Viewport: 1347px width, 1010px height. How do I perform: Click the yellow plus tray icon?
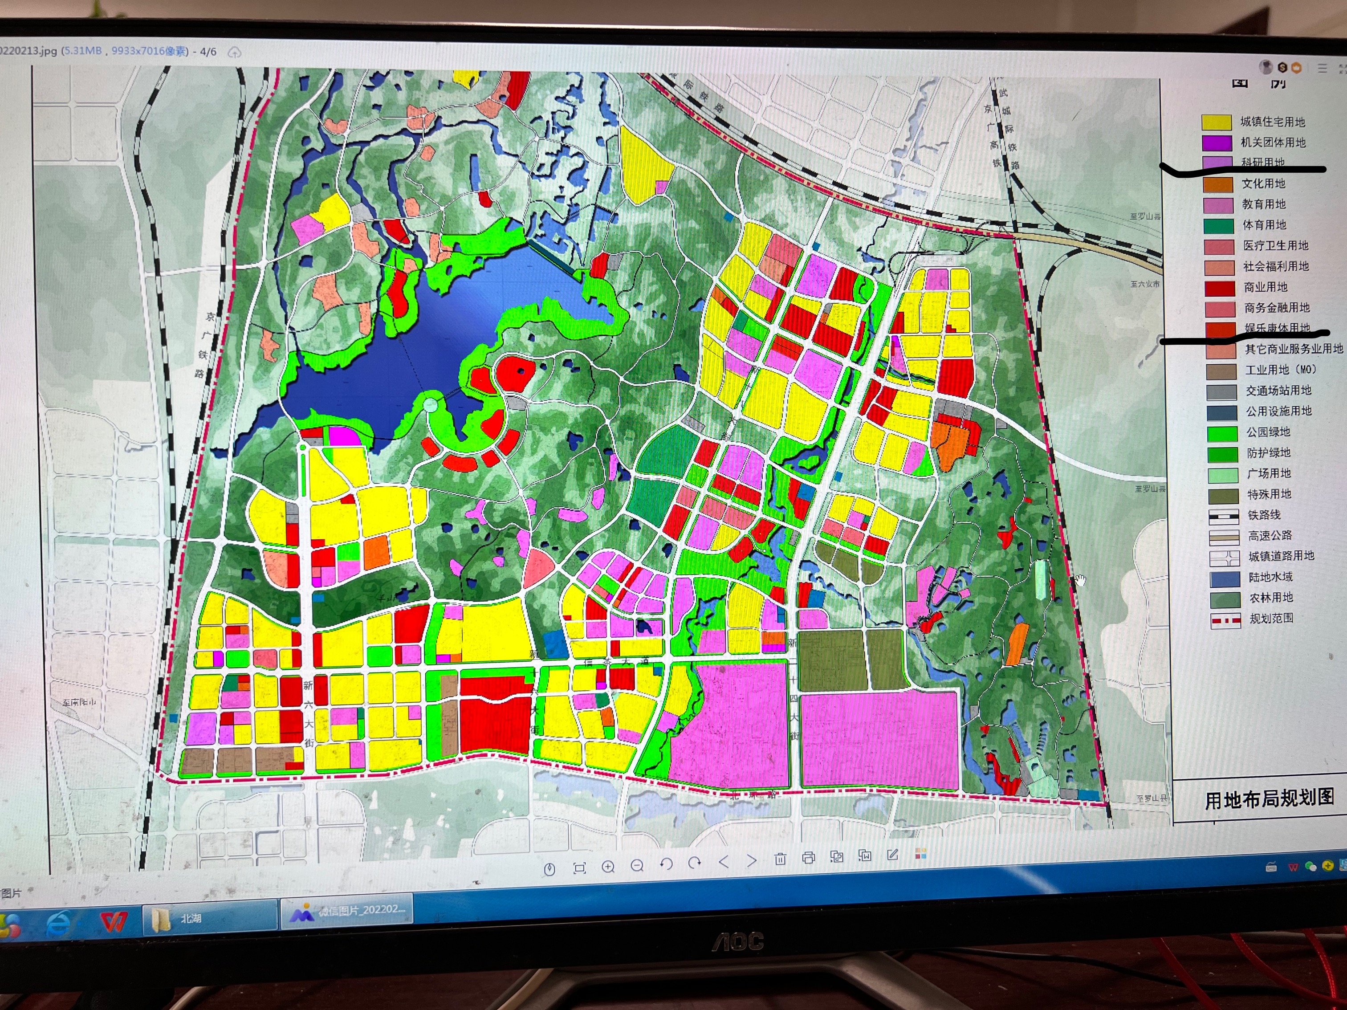click(x=1327, y=866)
